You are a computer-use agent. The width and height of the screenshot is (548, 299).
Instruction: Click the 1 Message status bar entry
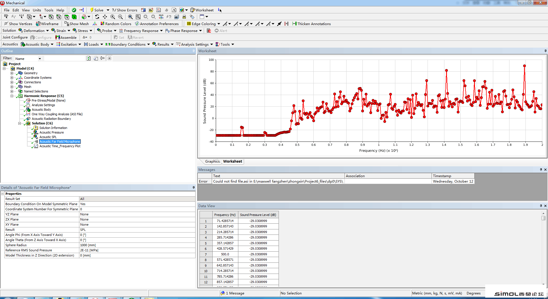point(233,293)
